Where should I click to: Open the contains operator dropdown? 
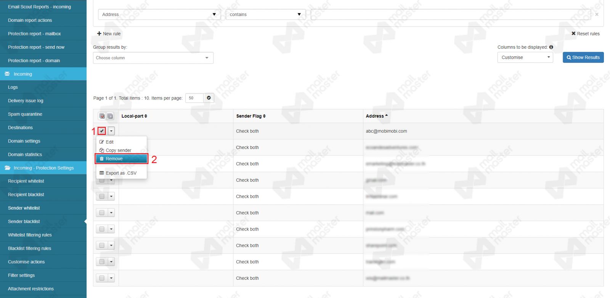click(x=265, y=14)
